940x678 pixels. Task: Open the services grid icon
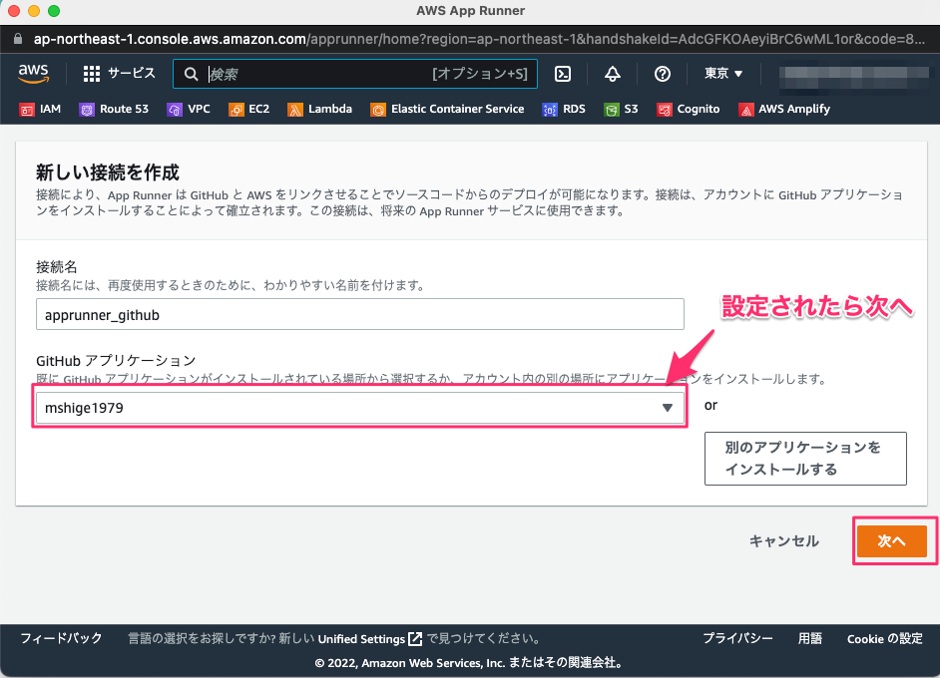(x=91, y=74)
